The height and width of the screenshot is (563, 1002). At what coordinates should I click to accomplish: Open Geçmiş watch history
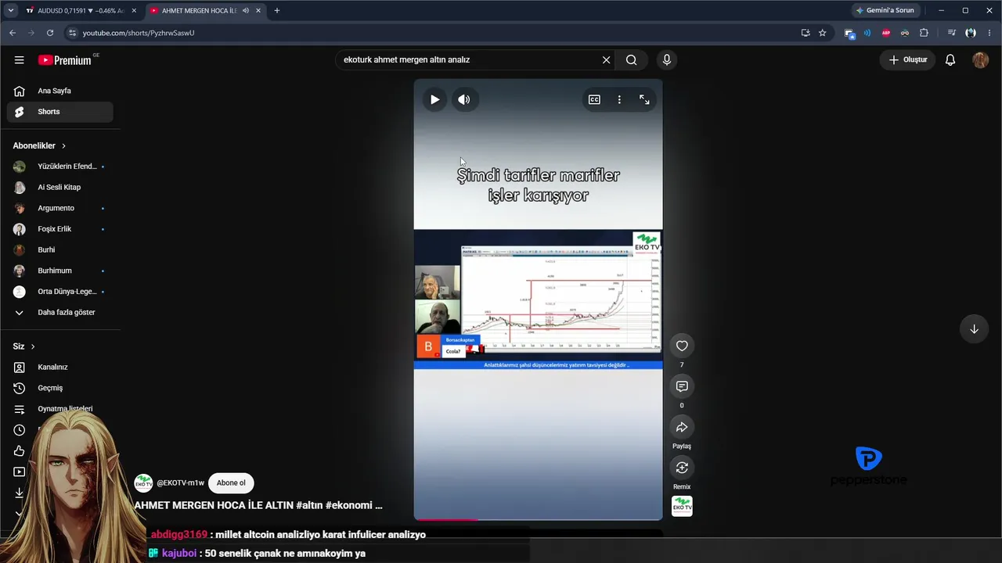coord(59,388)
